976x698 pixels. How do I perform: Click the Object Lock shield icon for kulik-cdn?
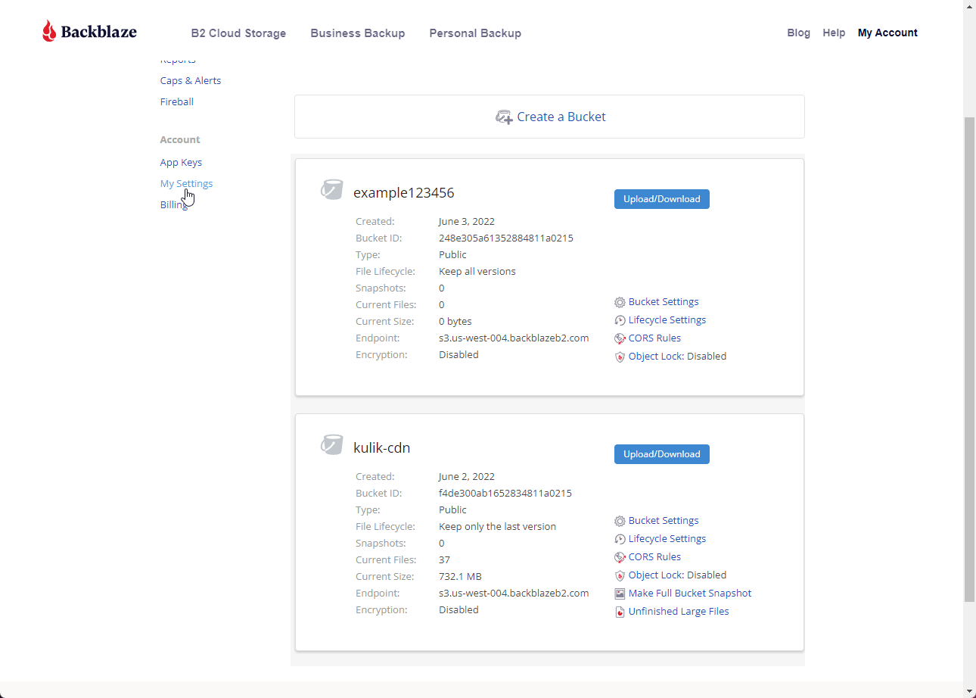pyautogui.click(x=620, y=575)
